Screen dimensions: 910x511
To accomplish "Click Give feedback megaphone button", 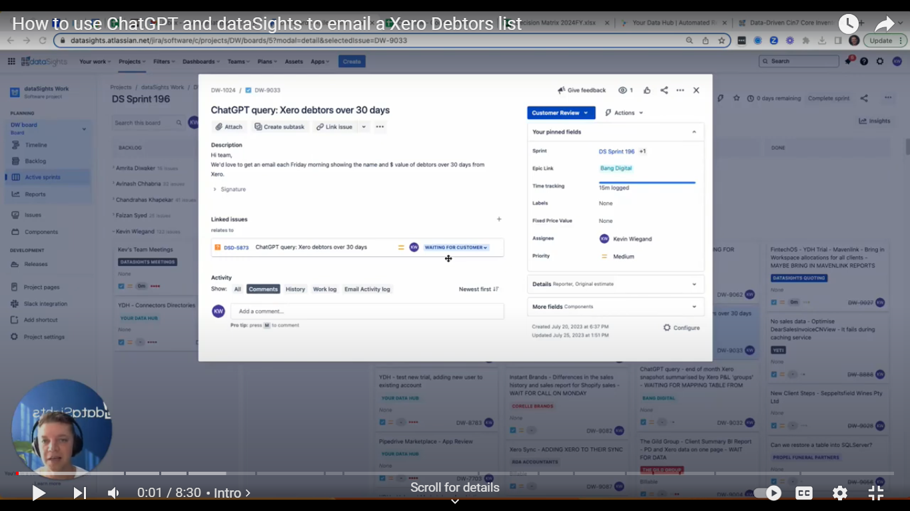I will tap(582, 90).
